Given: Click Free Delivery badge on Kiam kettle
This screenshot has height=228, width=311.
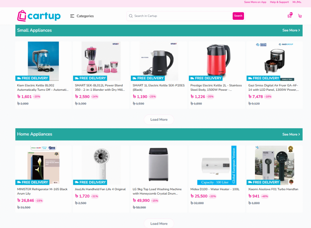Looking at the screenshot, I should coord(32,78).
